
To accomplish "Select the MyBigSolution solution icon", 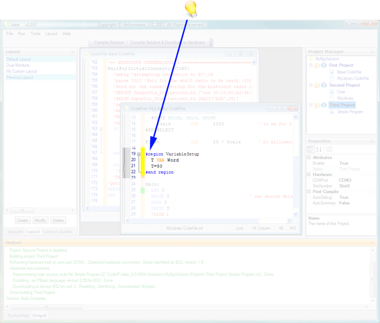I will pos(311,59).
